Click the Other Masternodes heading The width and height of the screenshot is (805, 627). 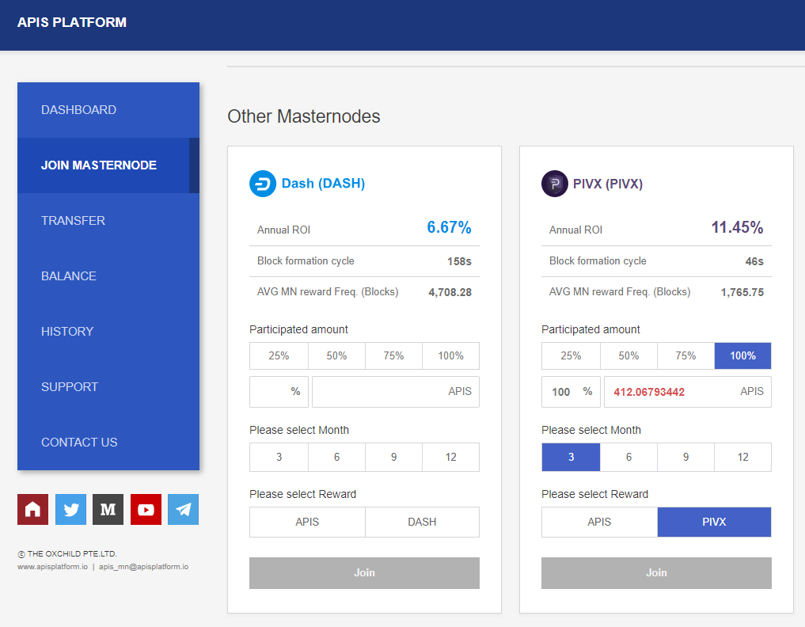[x=304, y=116]
